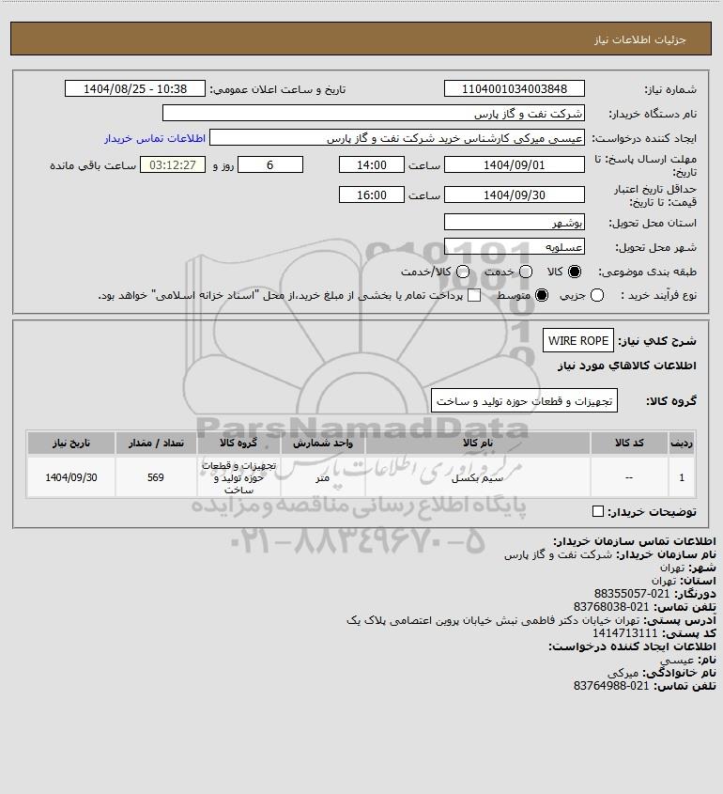Click the countdown timer 03:12:27
Image resolution: width=723 pixels, height=794 pixels.
(x=173, y=164)
